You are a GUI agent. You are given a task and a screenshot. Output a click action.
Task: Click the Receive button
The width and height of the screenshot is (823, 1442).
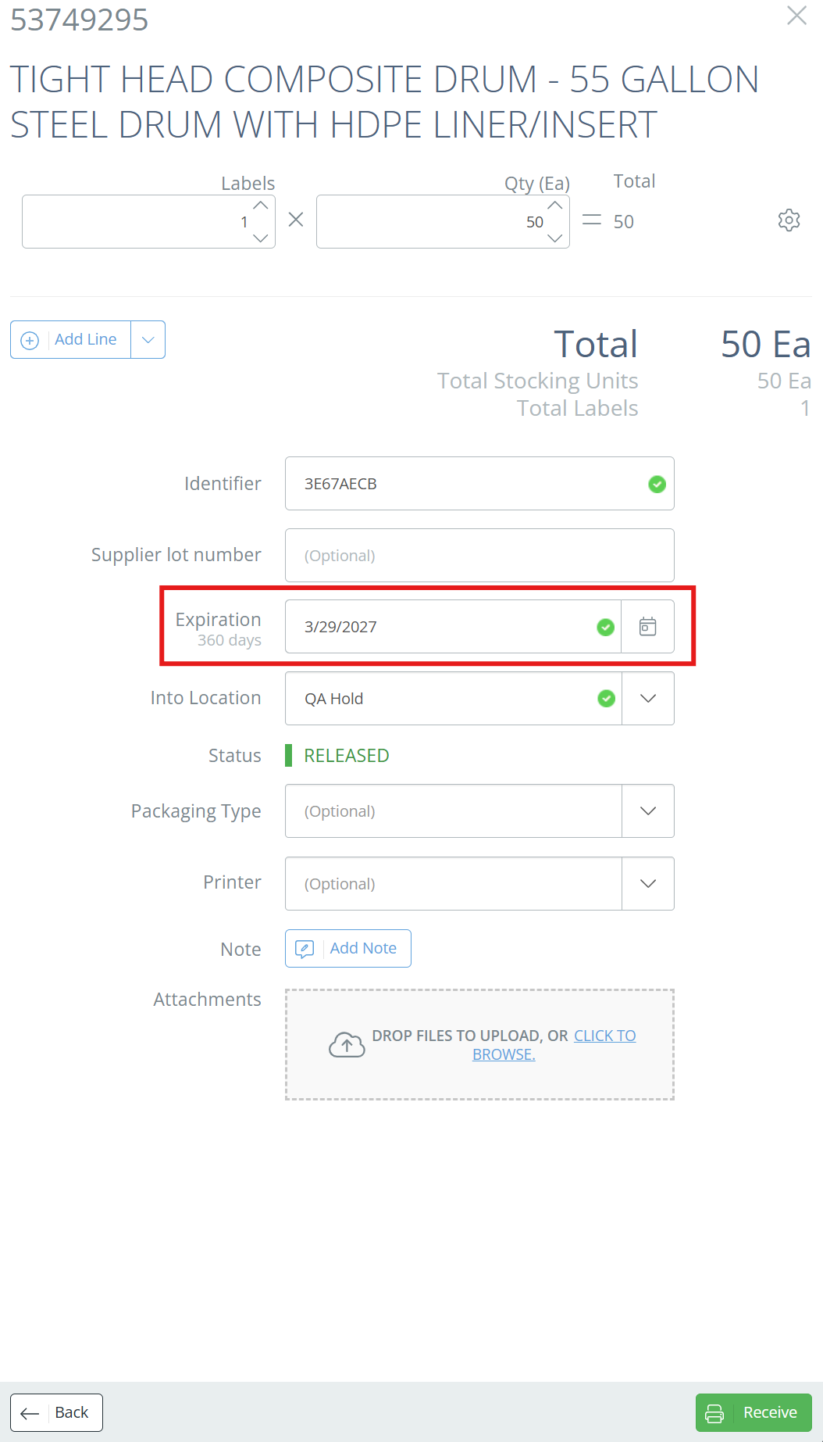point(754,1413)
